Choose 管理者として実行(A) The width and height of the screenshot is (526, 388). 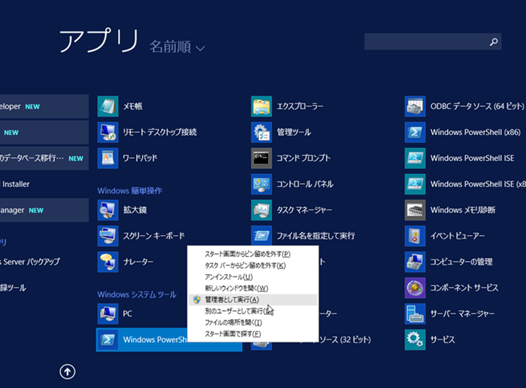[x=253, y=300]
